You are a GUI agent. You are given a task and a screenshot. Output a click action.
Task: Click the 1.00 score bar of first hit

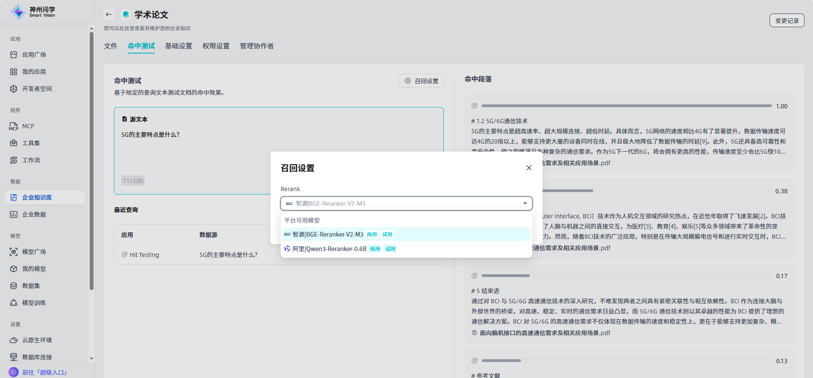coord(626,106)
